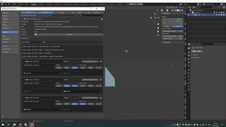226x127 pixels.
Task: Select the Cube object in the outliner
Action: coord(198,15)
